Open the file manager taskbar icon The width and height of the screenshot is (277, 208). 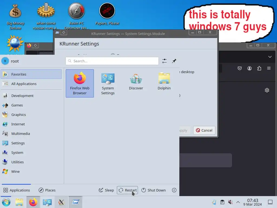[x=19, y=202]
